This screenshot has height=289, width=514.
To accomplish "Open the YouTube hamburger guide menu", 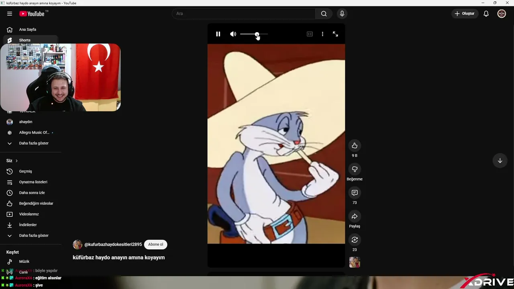I will (x=10, y=14).
